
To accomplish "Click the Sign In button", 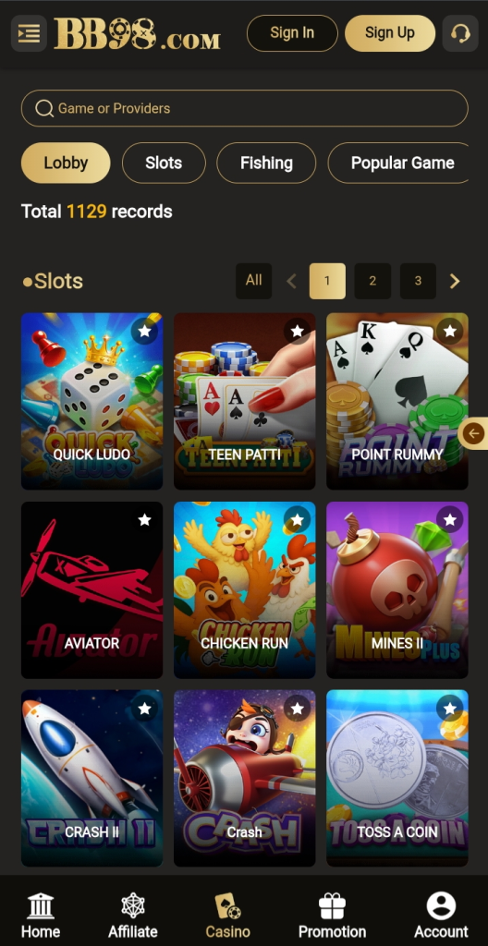I will point(292,33).
